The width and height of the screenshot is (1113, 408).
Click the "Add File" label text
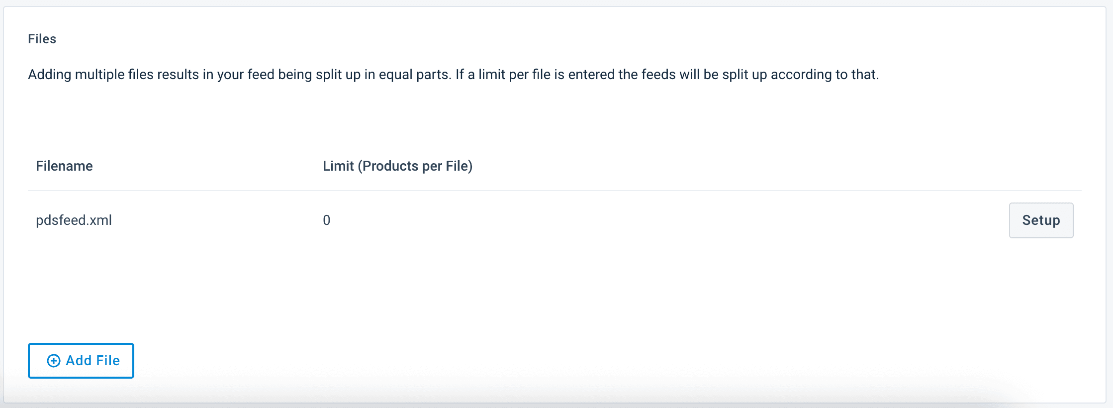click(93, 361)
